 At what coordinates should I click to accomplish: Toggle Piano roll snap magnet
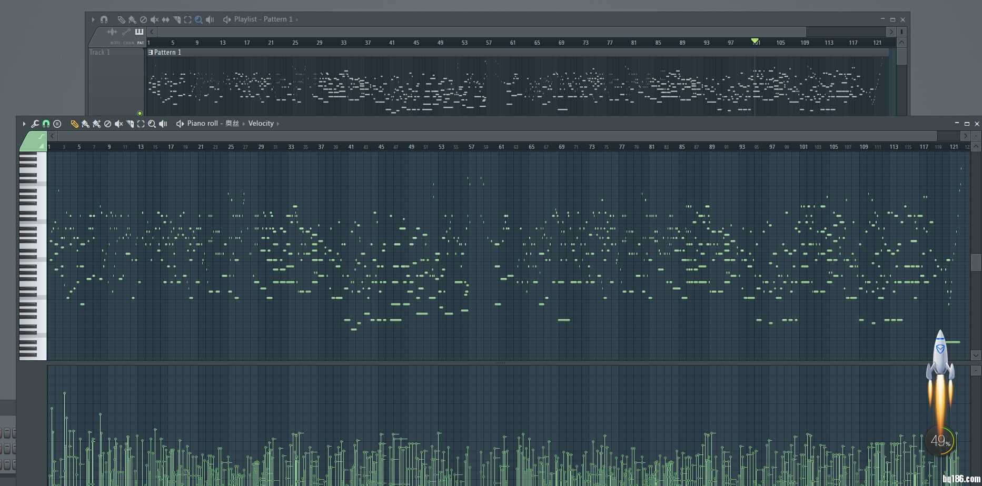tap(46, 124)
